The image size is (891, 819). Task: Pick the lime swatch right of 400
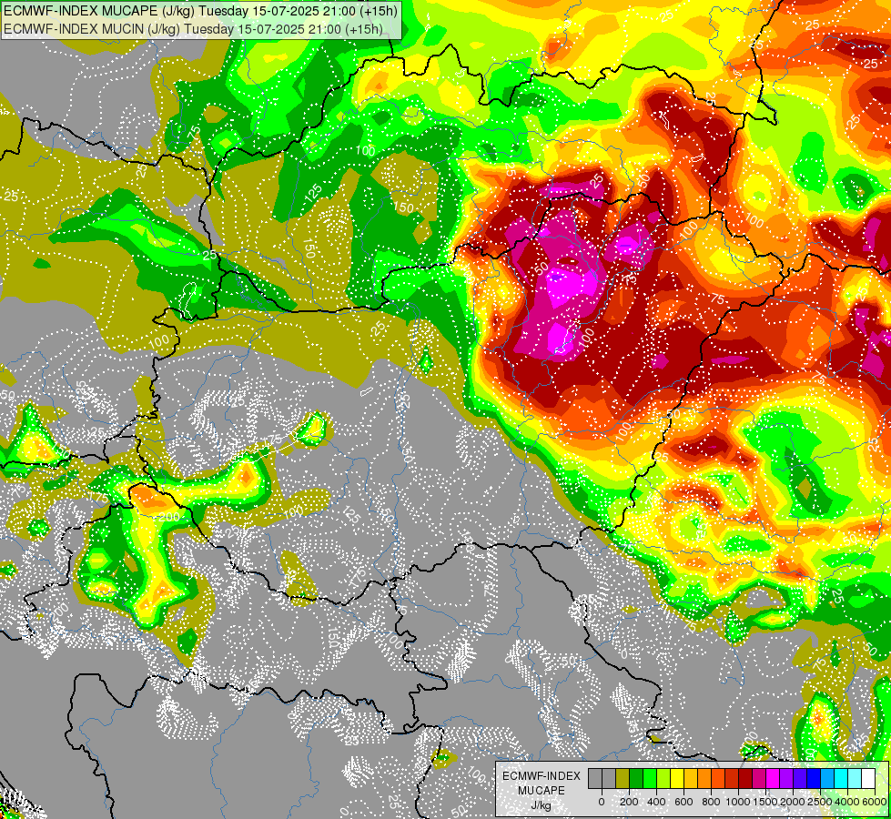[663, 779]
